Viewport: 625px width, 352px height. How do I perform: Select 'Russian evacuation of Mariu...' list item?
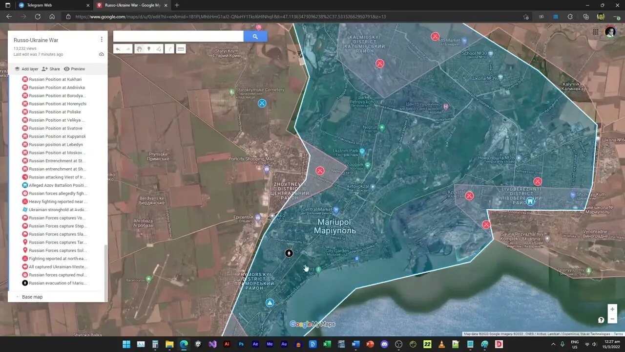coord(55,283)
